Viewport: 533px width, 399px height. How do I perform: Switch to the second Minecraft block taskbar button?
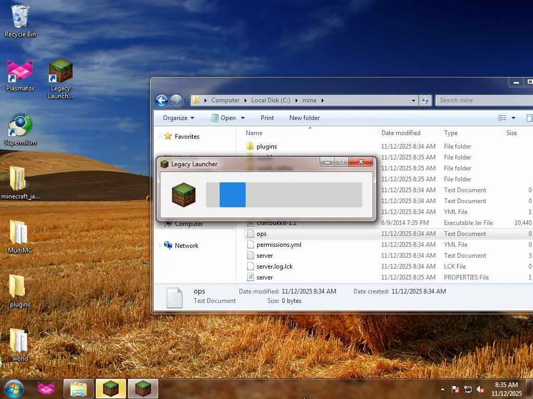click(x=143, y=389)
